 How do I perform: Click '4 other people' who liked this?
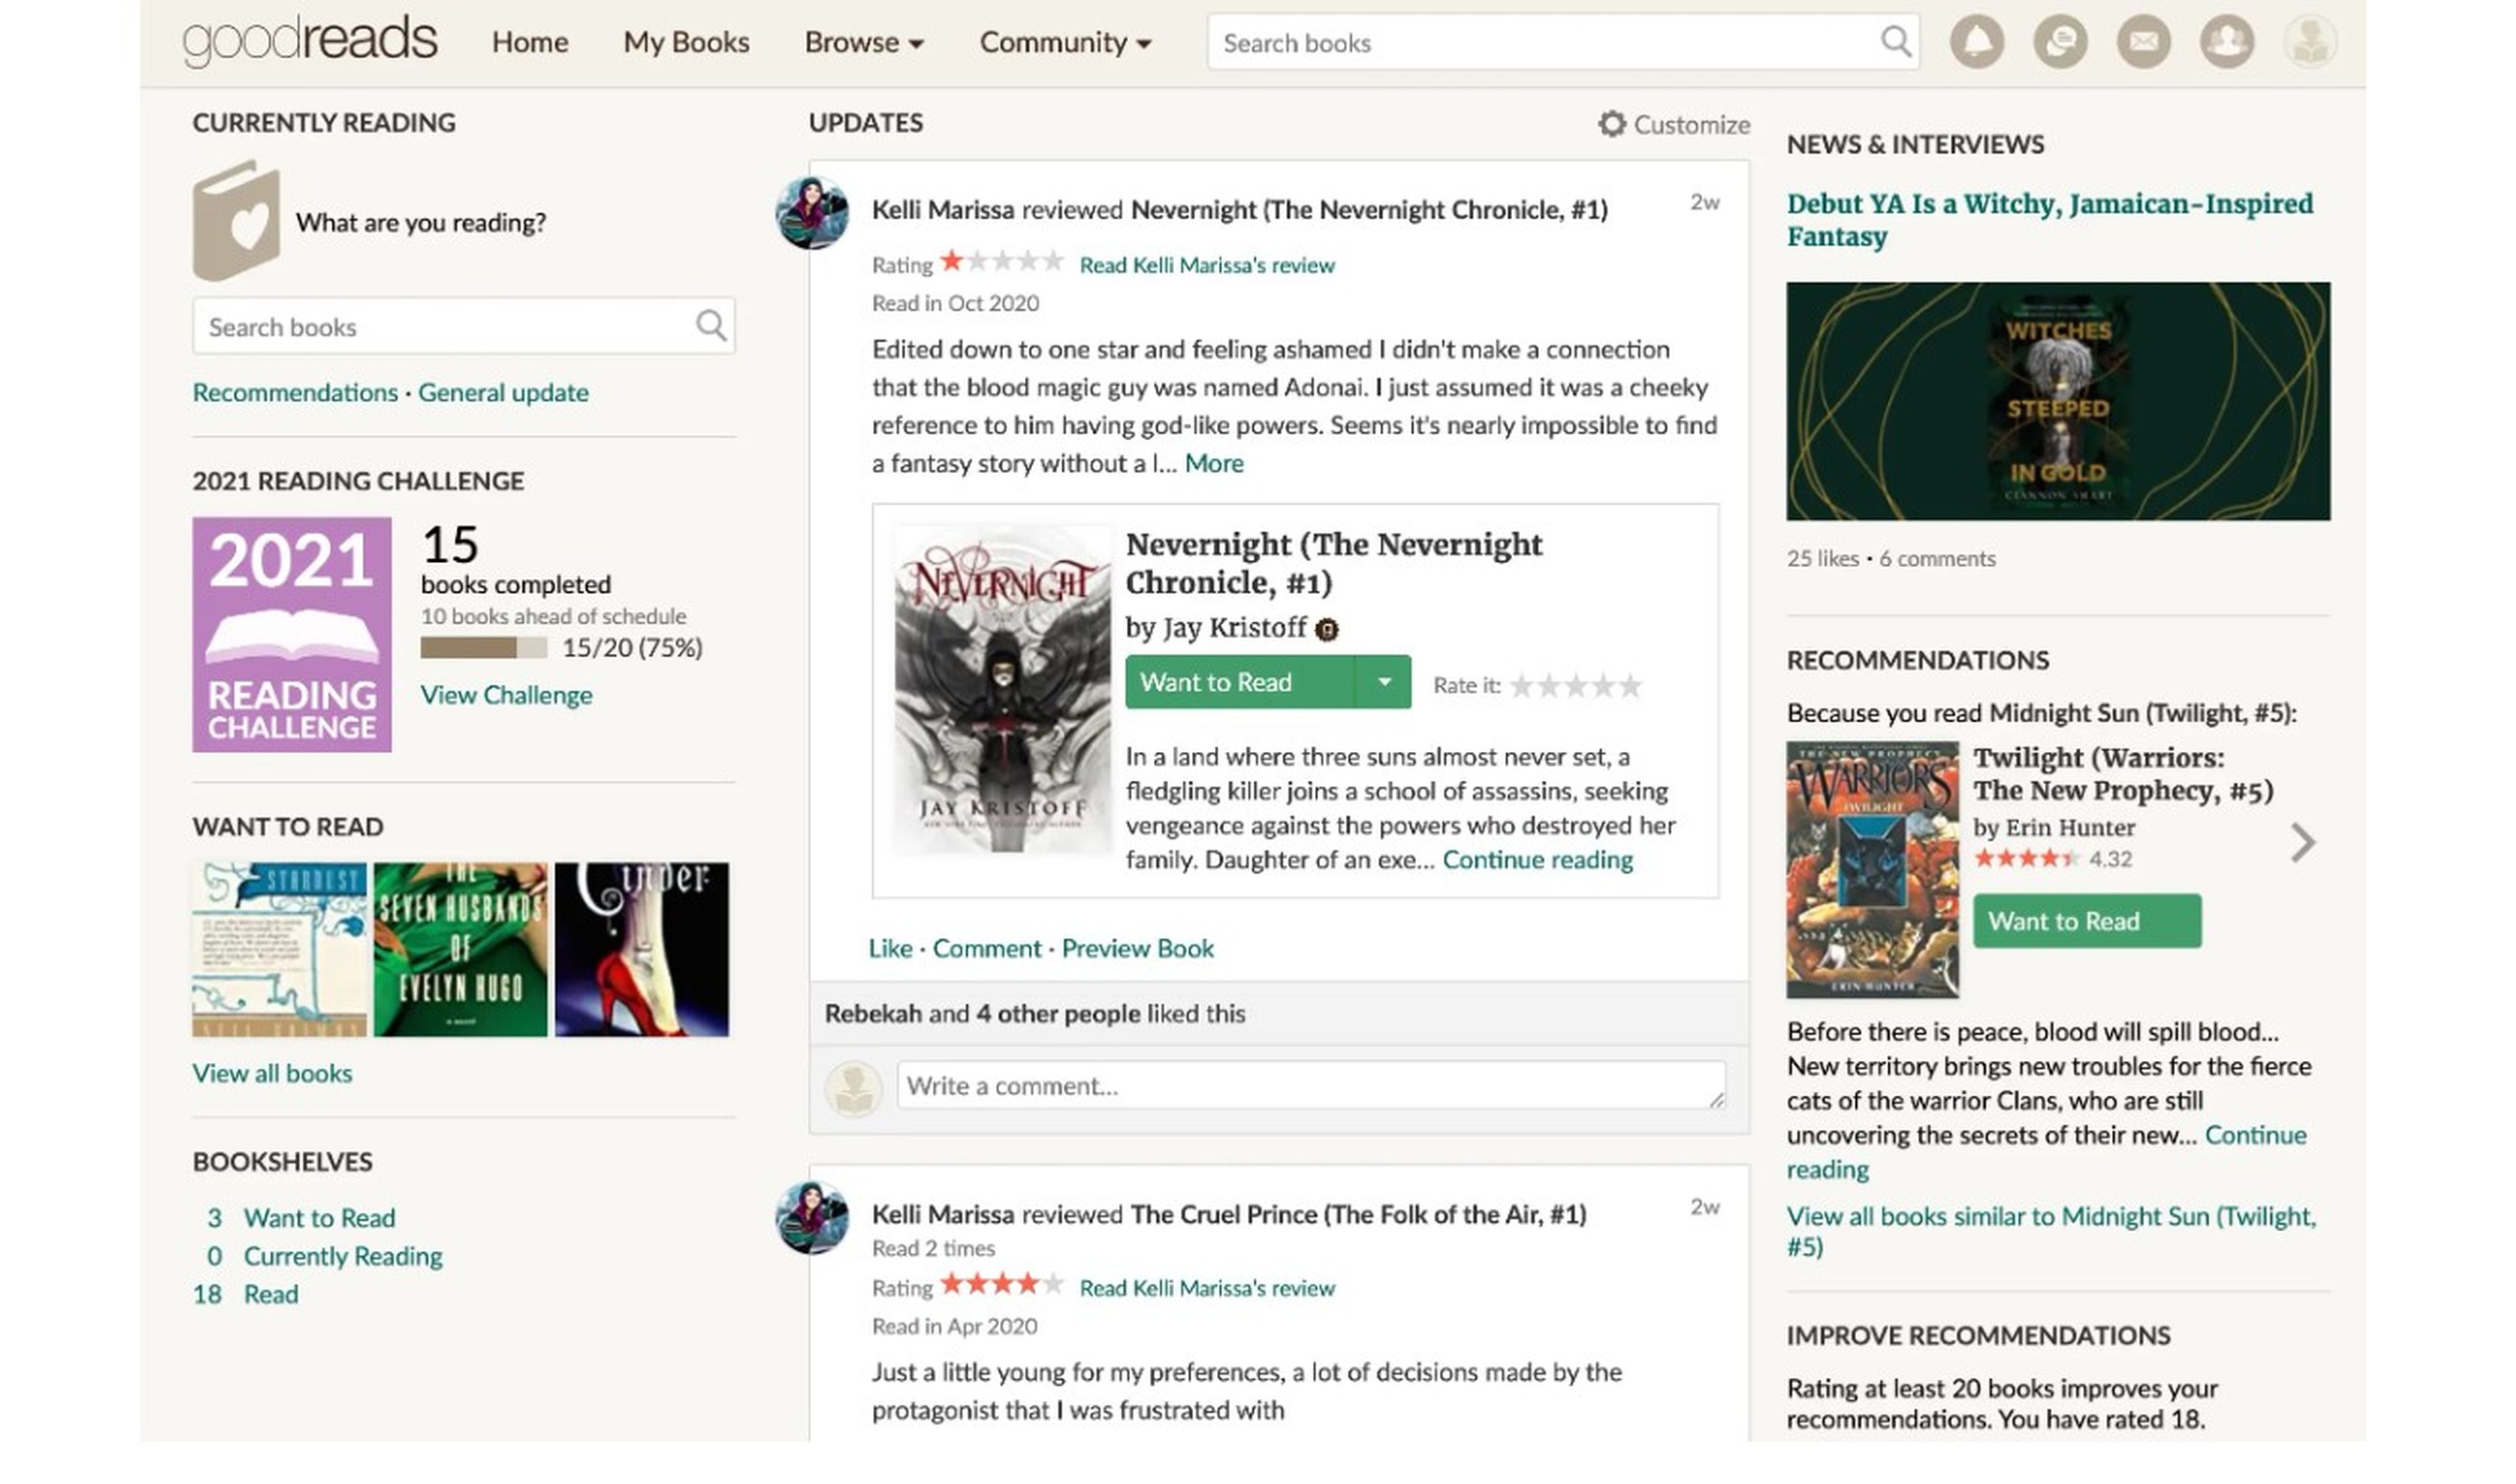(1058, 1014)
